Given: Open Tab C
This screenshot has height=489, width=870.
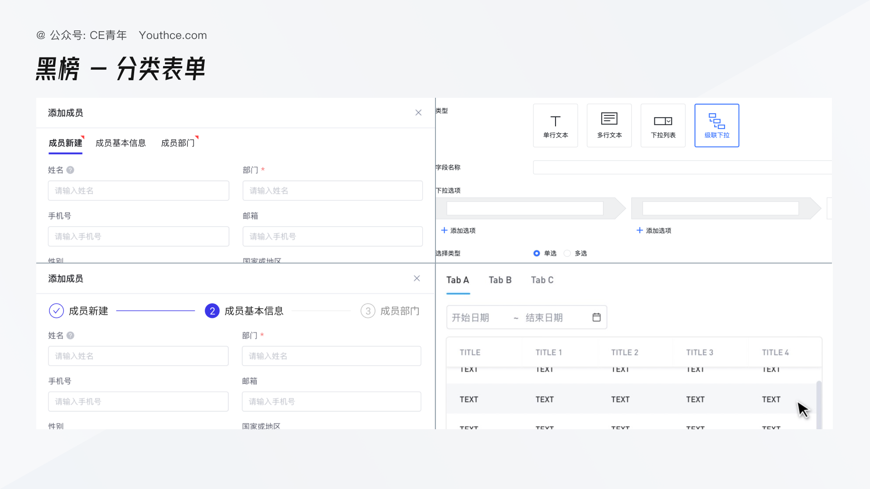Looking at the screenshot, I should click(542, 280).
